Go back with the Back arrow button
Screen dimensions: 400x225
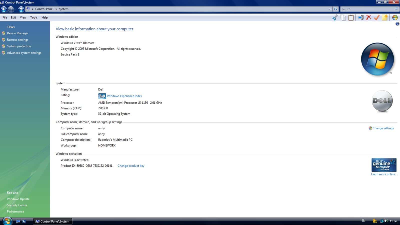4,9
